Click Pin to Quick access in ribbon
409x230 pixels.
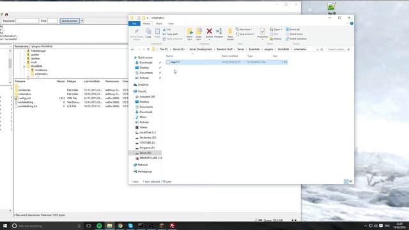coord(136,34)
